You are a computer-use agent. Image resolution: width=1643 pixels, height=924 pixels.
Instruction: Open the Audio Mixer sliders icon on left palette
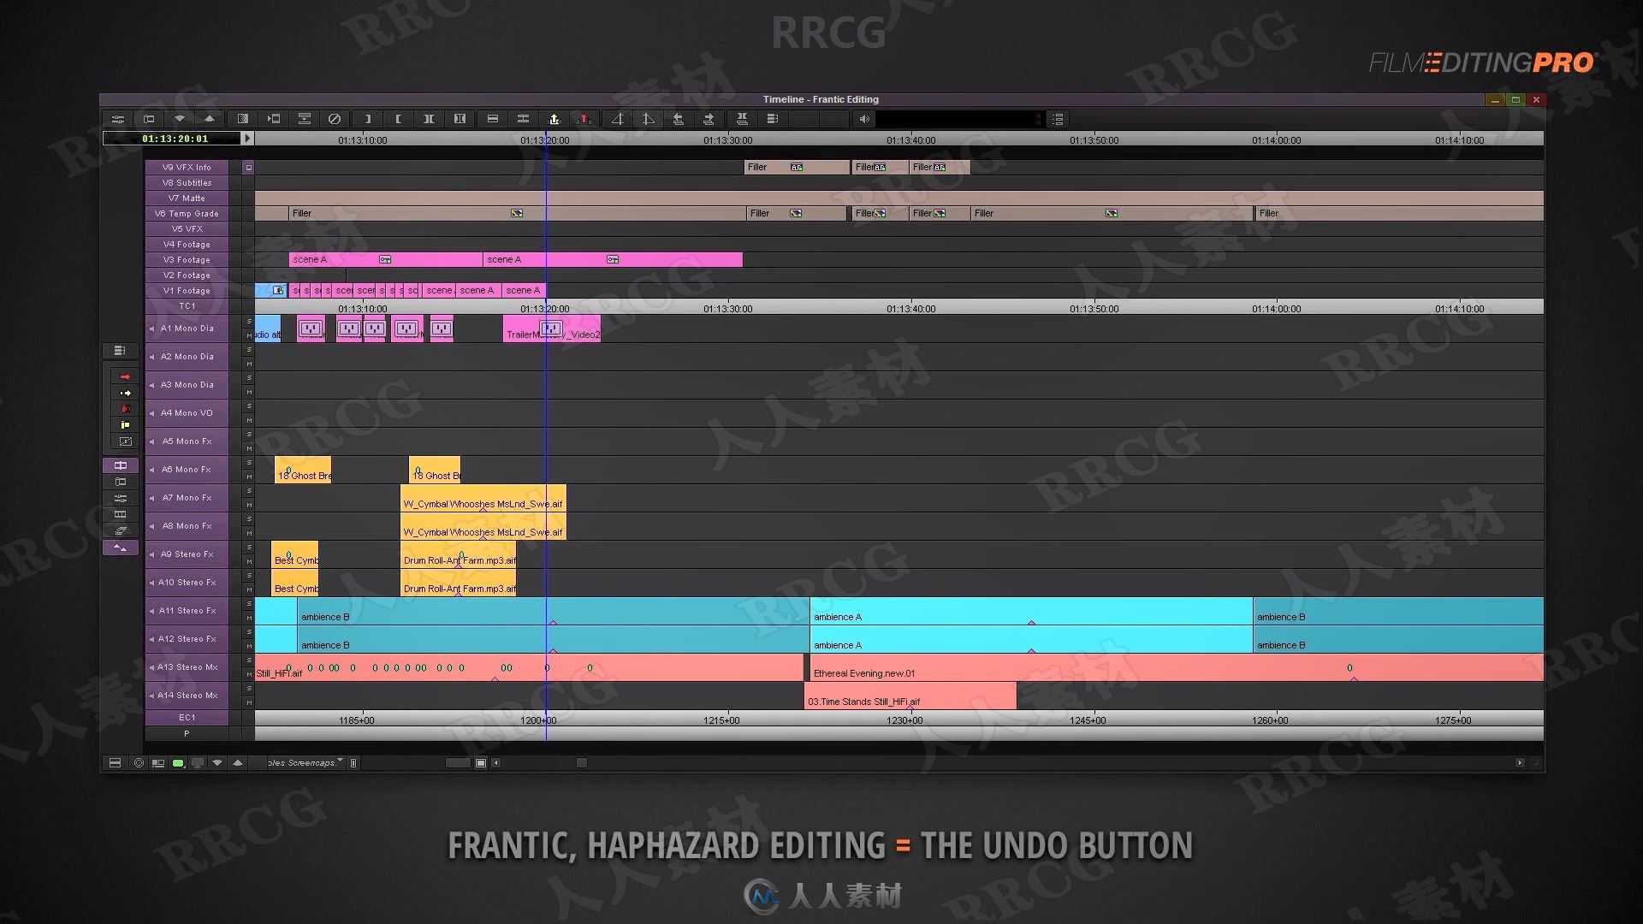[x=121, y=498]
